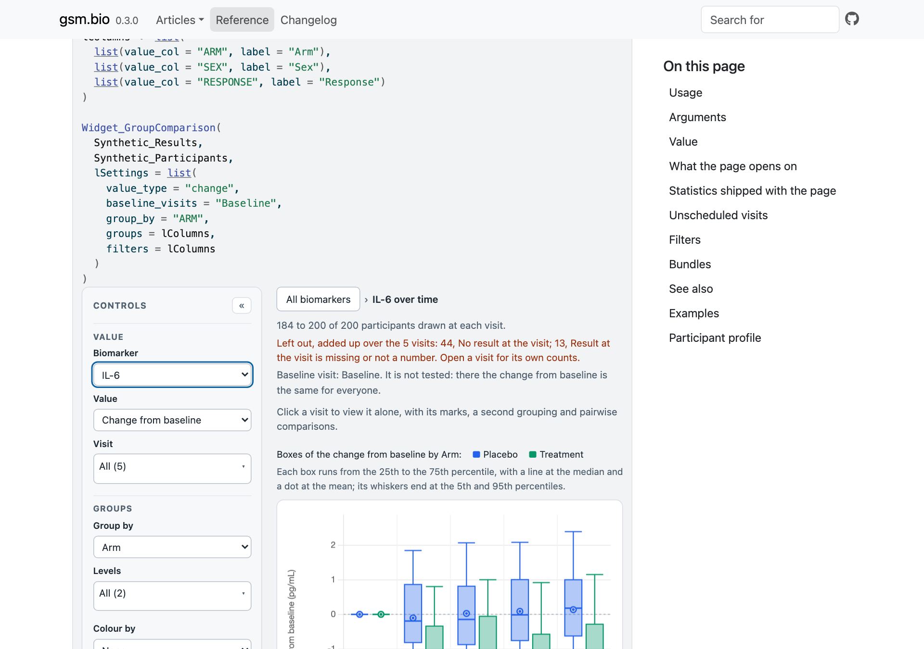
Task: Click the list link in RESPONSE line
Action: [x=106, y=82]
